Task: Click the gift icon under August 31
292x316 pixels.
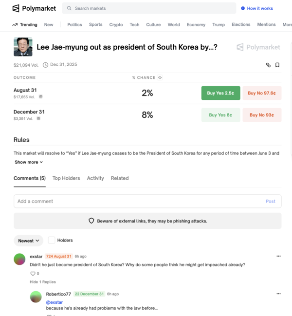Action: (41, 97)
